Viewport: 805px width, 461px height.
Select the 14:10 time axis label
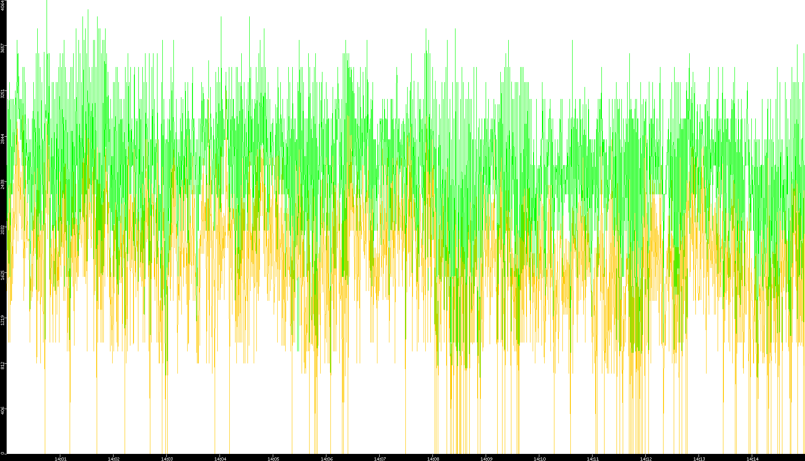(x=540, y=459)
